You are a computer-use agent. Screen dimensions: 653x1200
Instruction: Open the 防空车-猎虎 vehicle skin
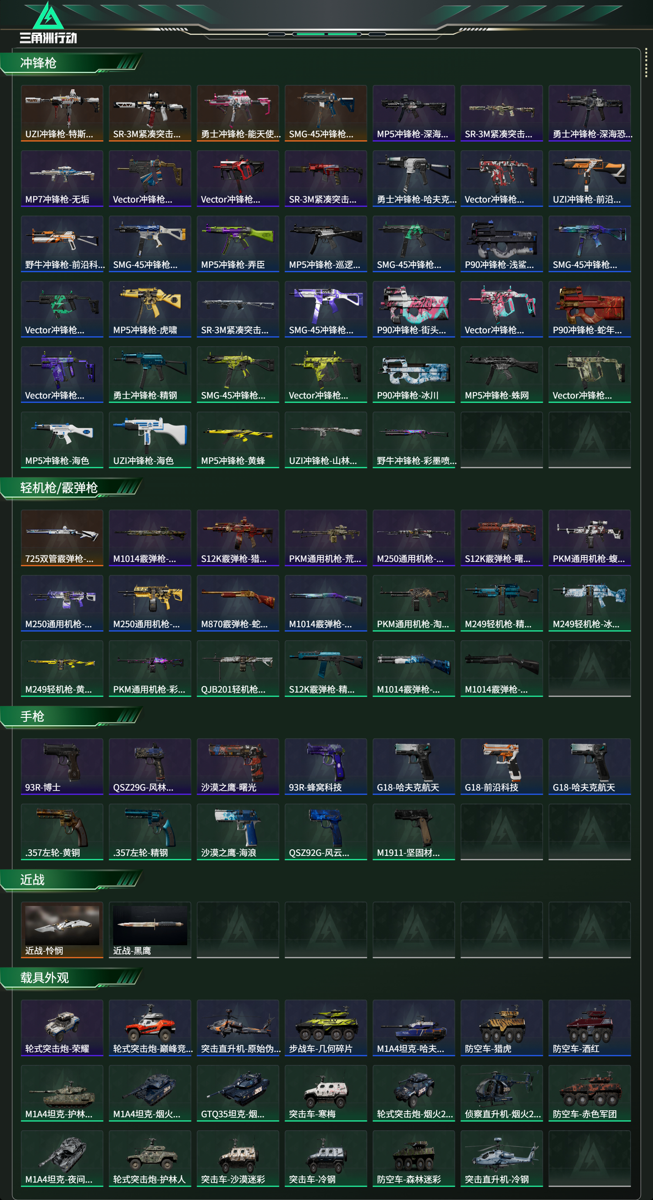(x=502, y=1028)
